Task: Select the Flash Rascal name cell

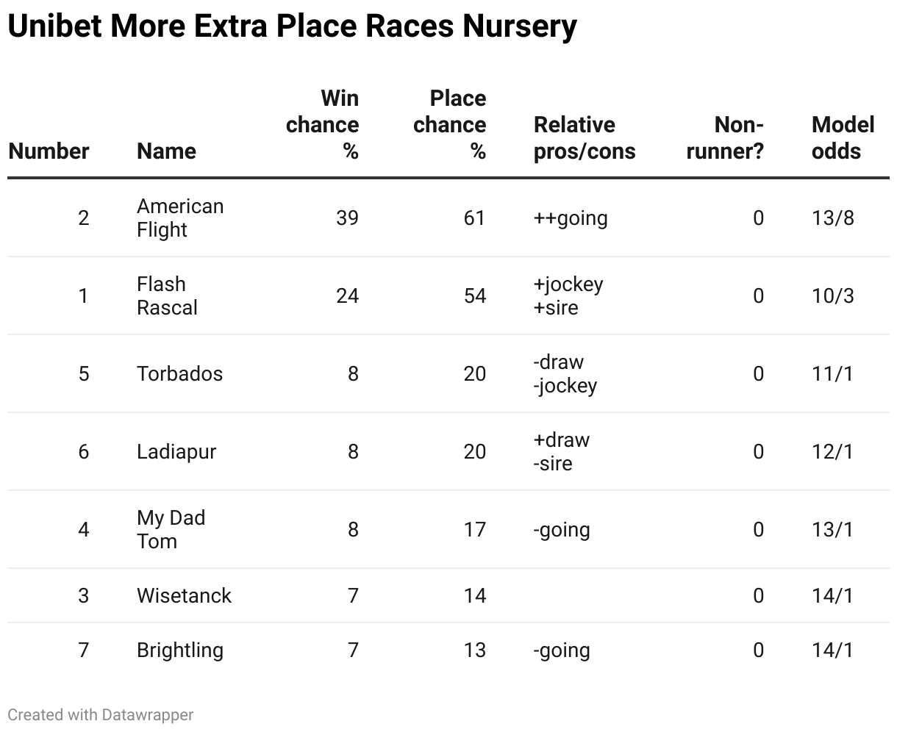Action: click(167, 296)
